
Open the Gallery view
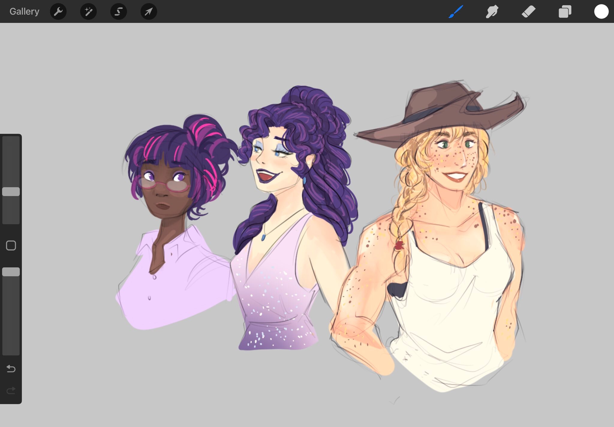click(x=24, y=11)
